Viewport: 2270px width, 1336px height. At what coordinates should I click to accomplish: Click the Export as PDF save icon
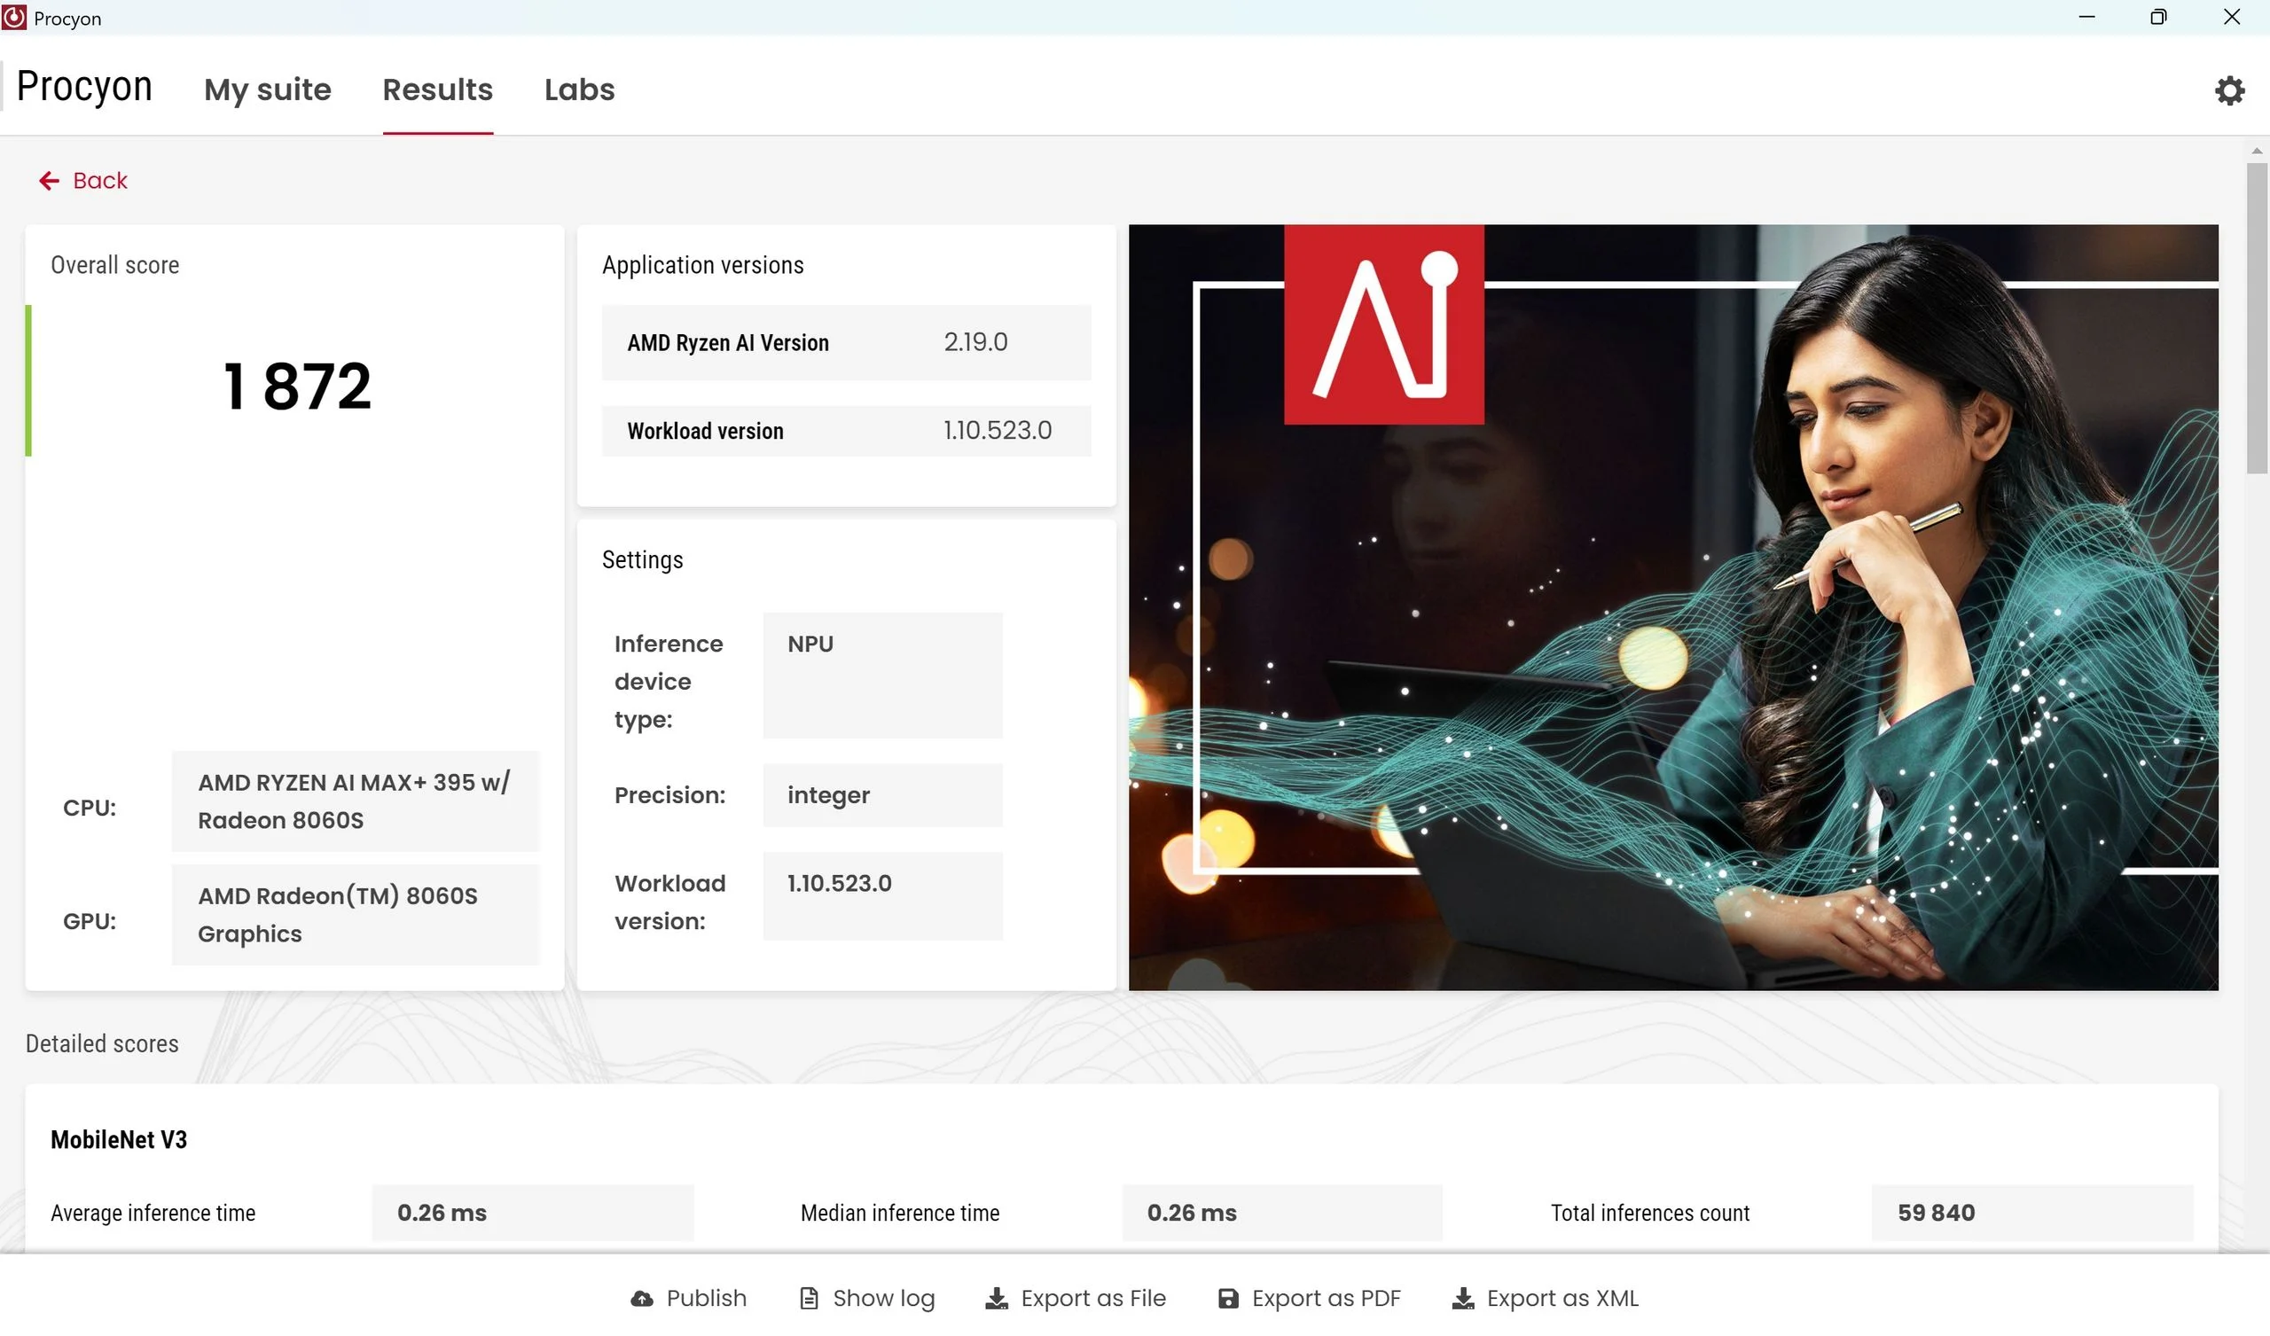click(x=1228, y=1298)
